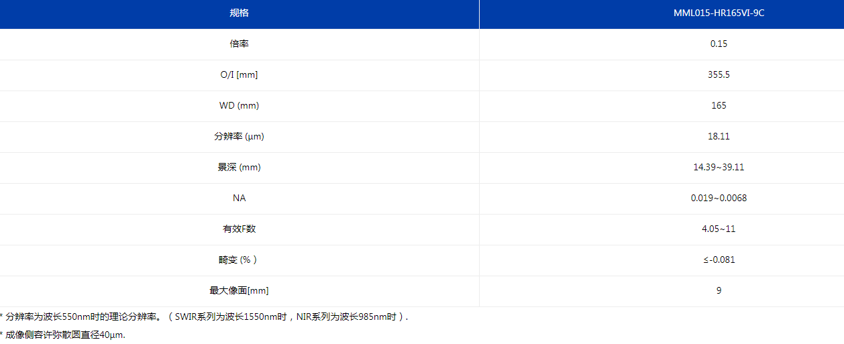Select the max image size value 9
844x344 pixels.
(x=719, y=290)
